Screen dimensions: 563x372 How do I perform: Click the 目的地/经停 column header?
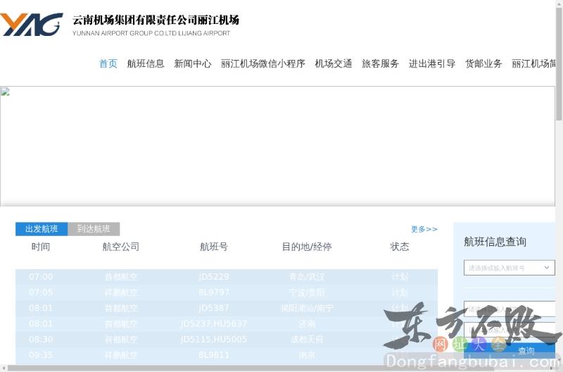tap(307, 247)
